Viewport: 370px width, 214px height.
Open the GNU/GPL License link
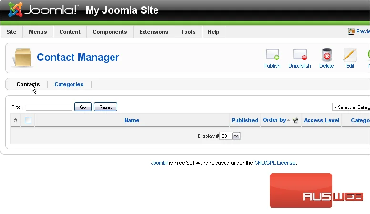(275, 163)
